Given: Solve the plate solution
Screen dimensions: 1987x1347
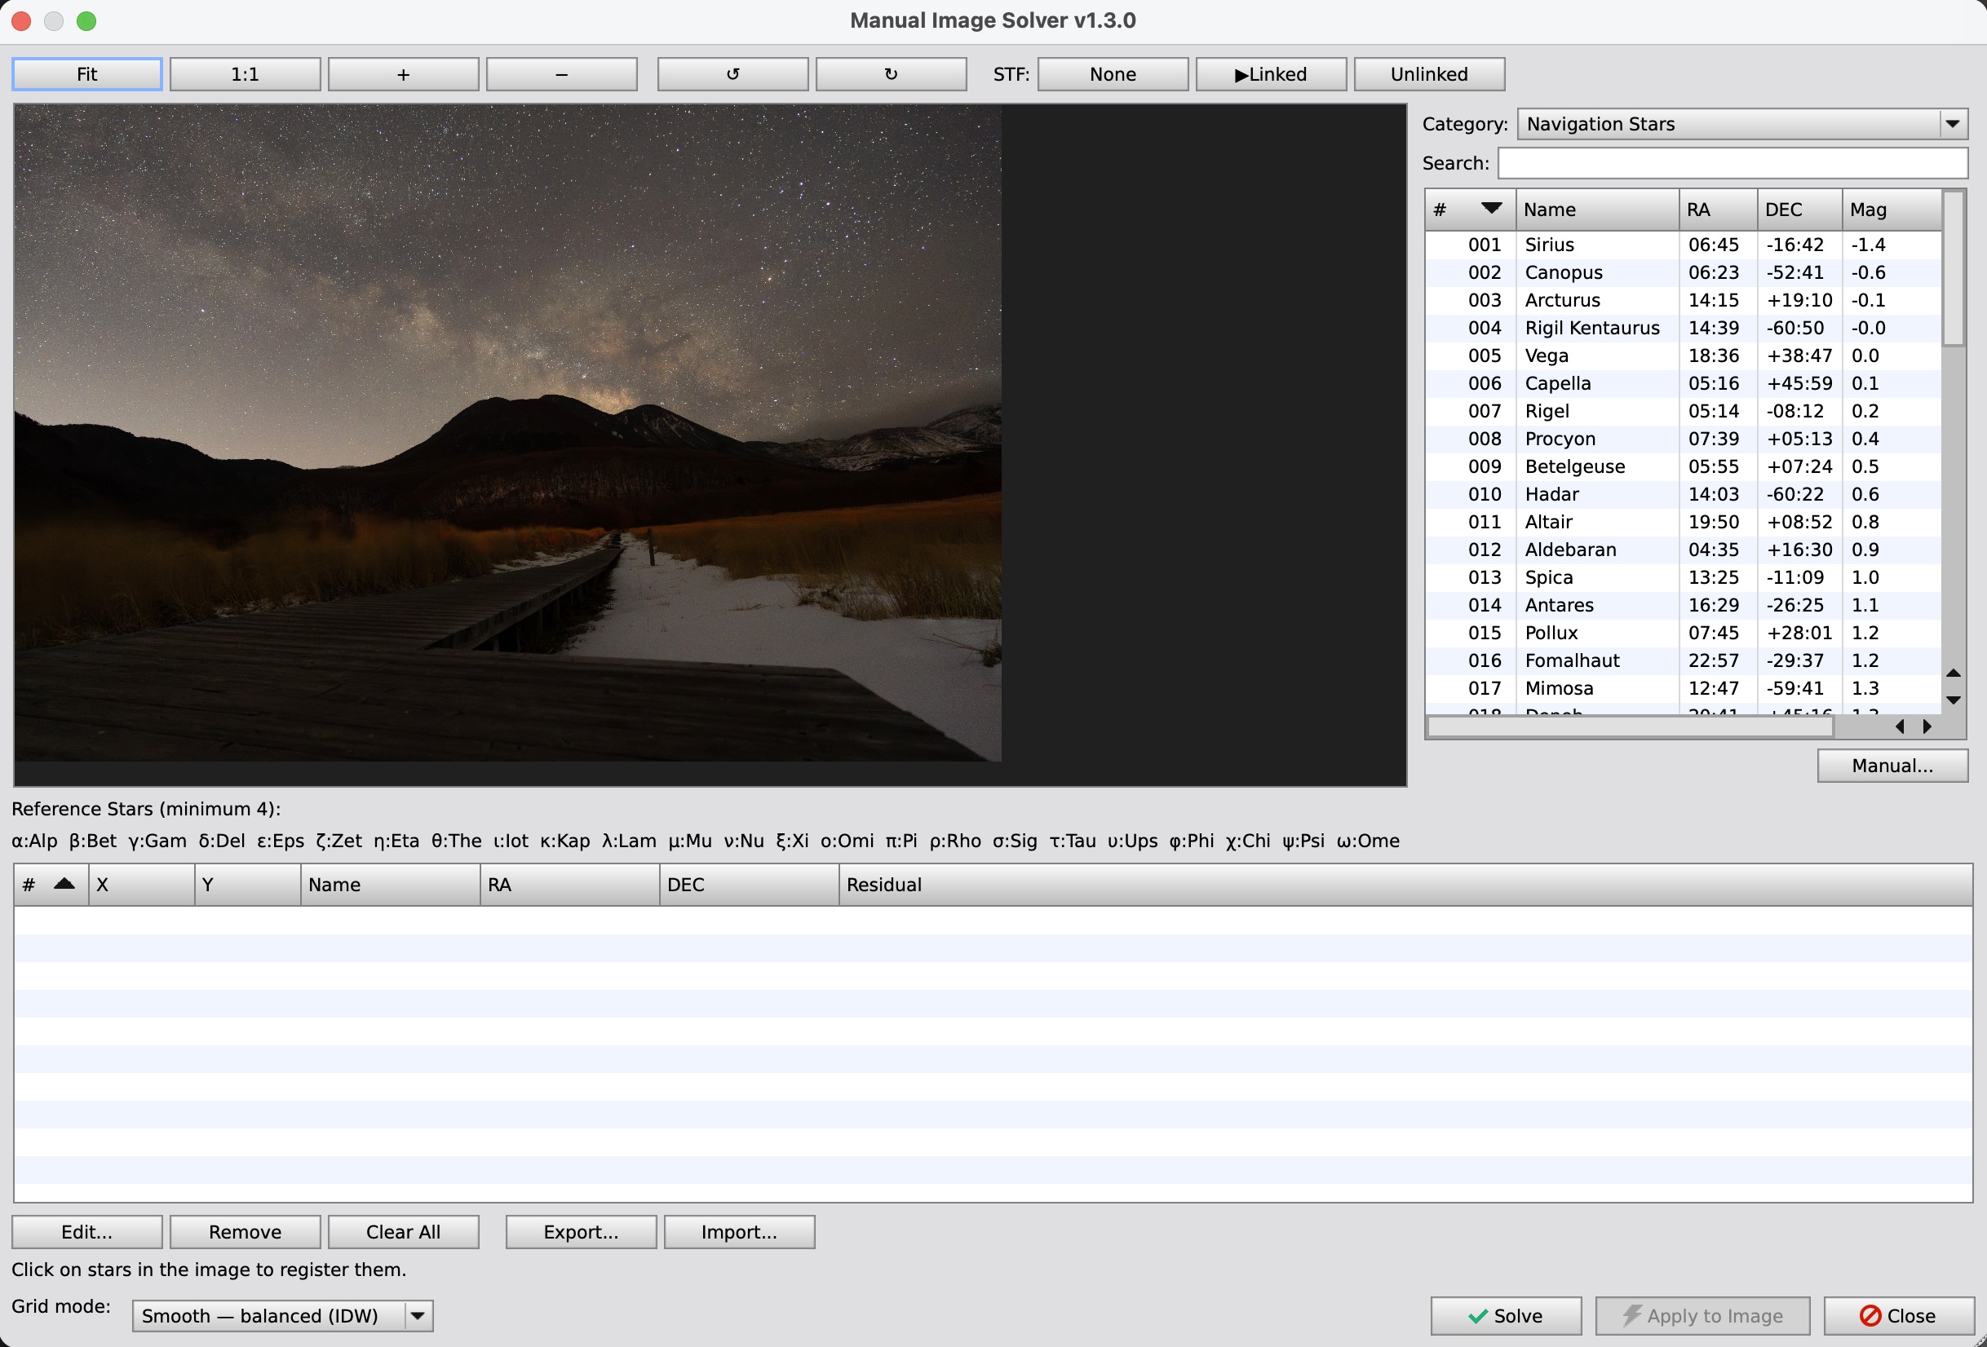Looking at the screenshot, I should (x=1506, y=1315).
